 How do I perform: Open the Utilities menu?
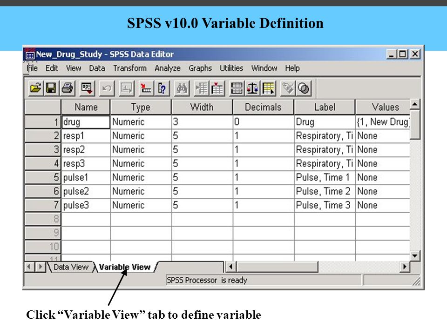pyautogui.click(x=231, y=68)
